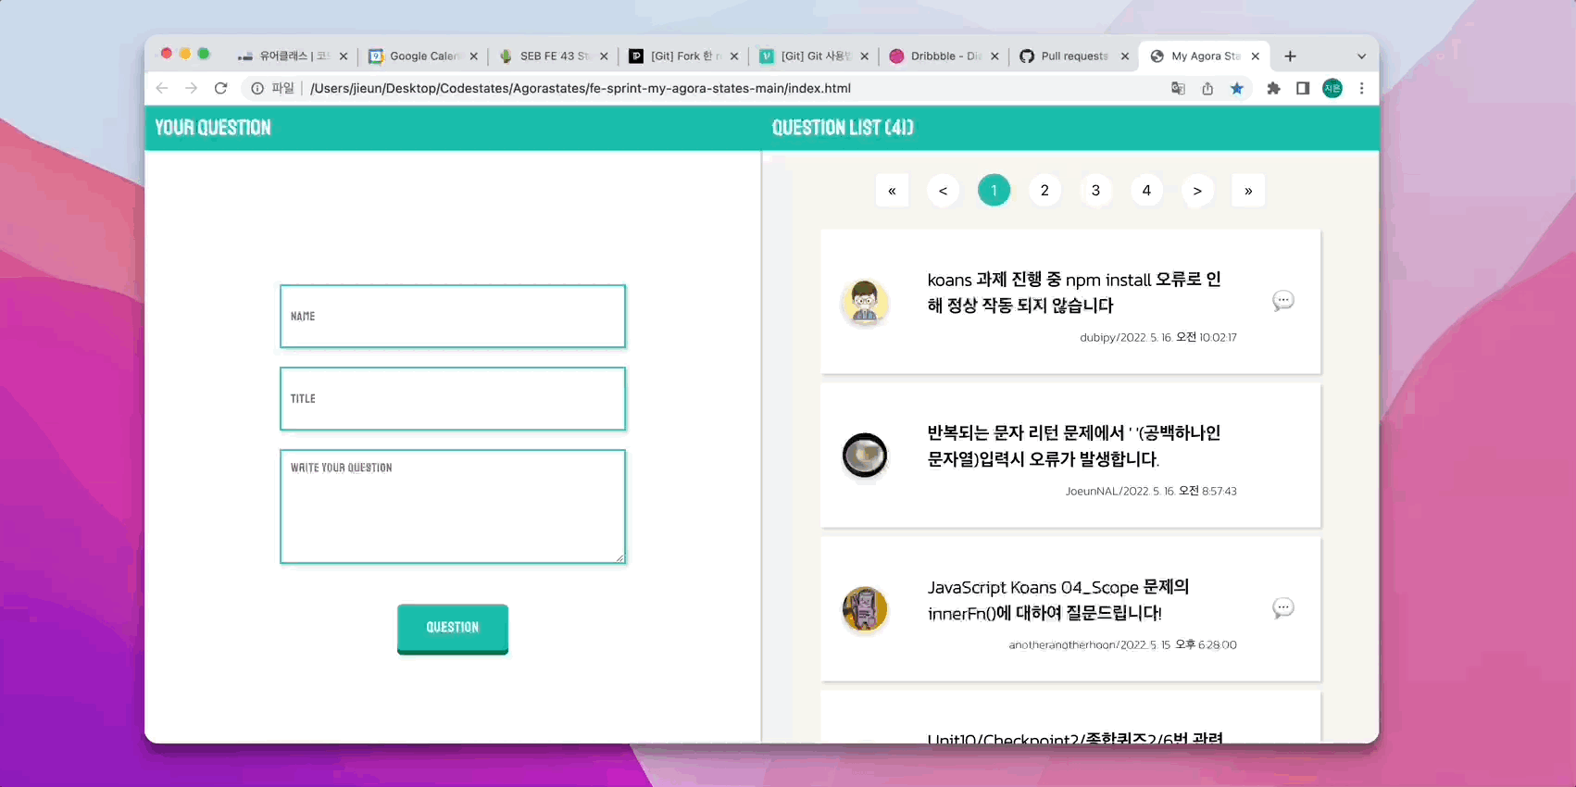Close the My Agora States tab
1576x787 pixels.
tap(1256, 56)
